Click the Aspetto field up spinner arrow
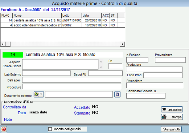 (x=101, y=62)
